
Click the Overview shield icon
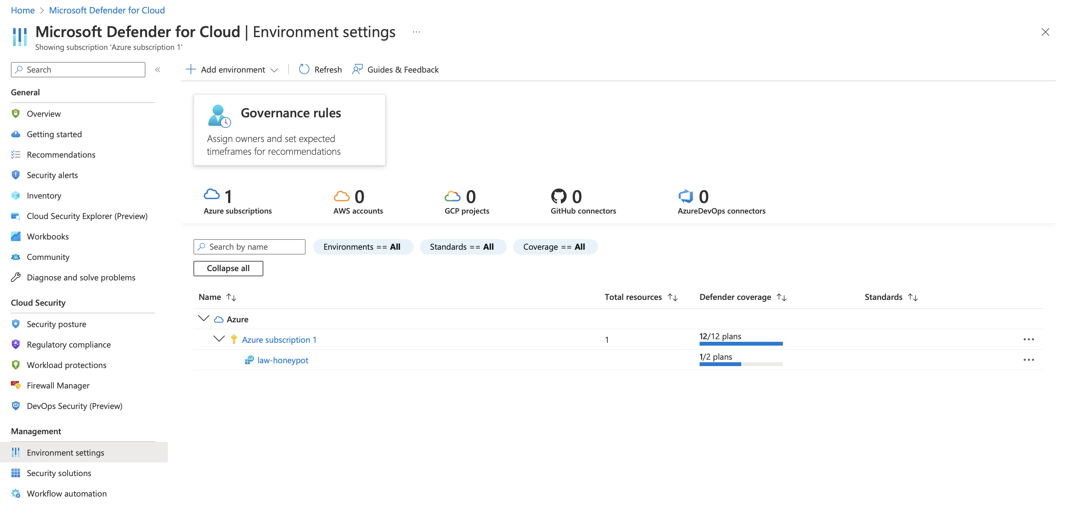click(16, 114)
